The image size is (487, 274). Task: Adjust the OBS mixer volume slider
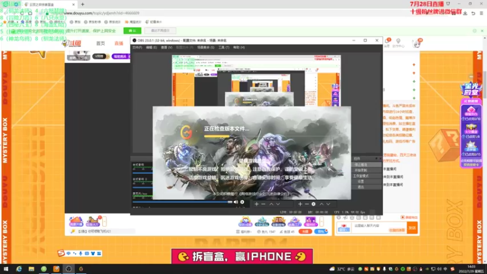[x=182, y=202]
